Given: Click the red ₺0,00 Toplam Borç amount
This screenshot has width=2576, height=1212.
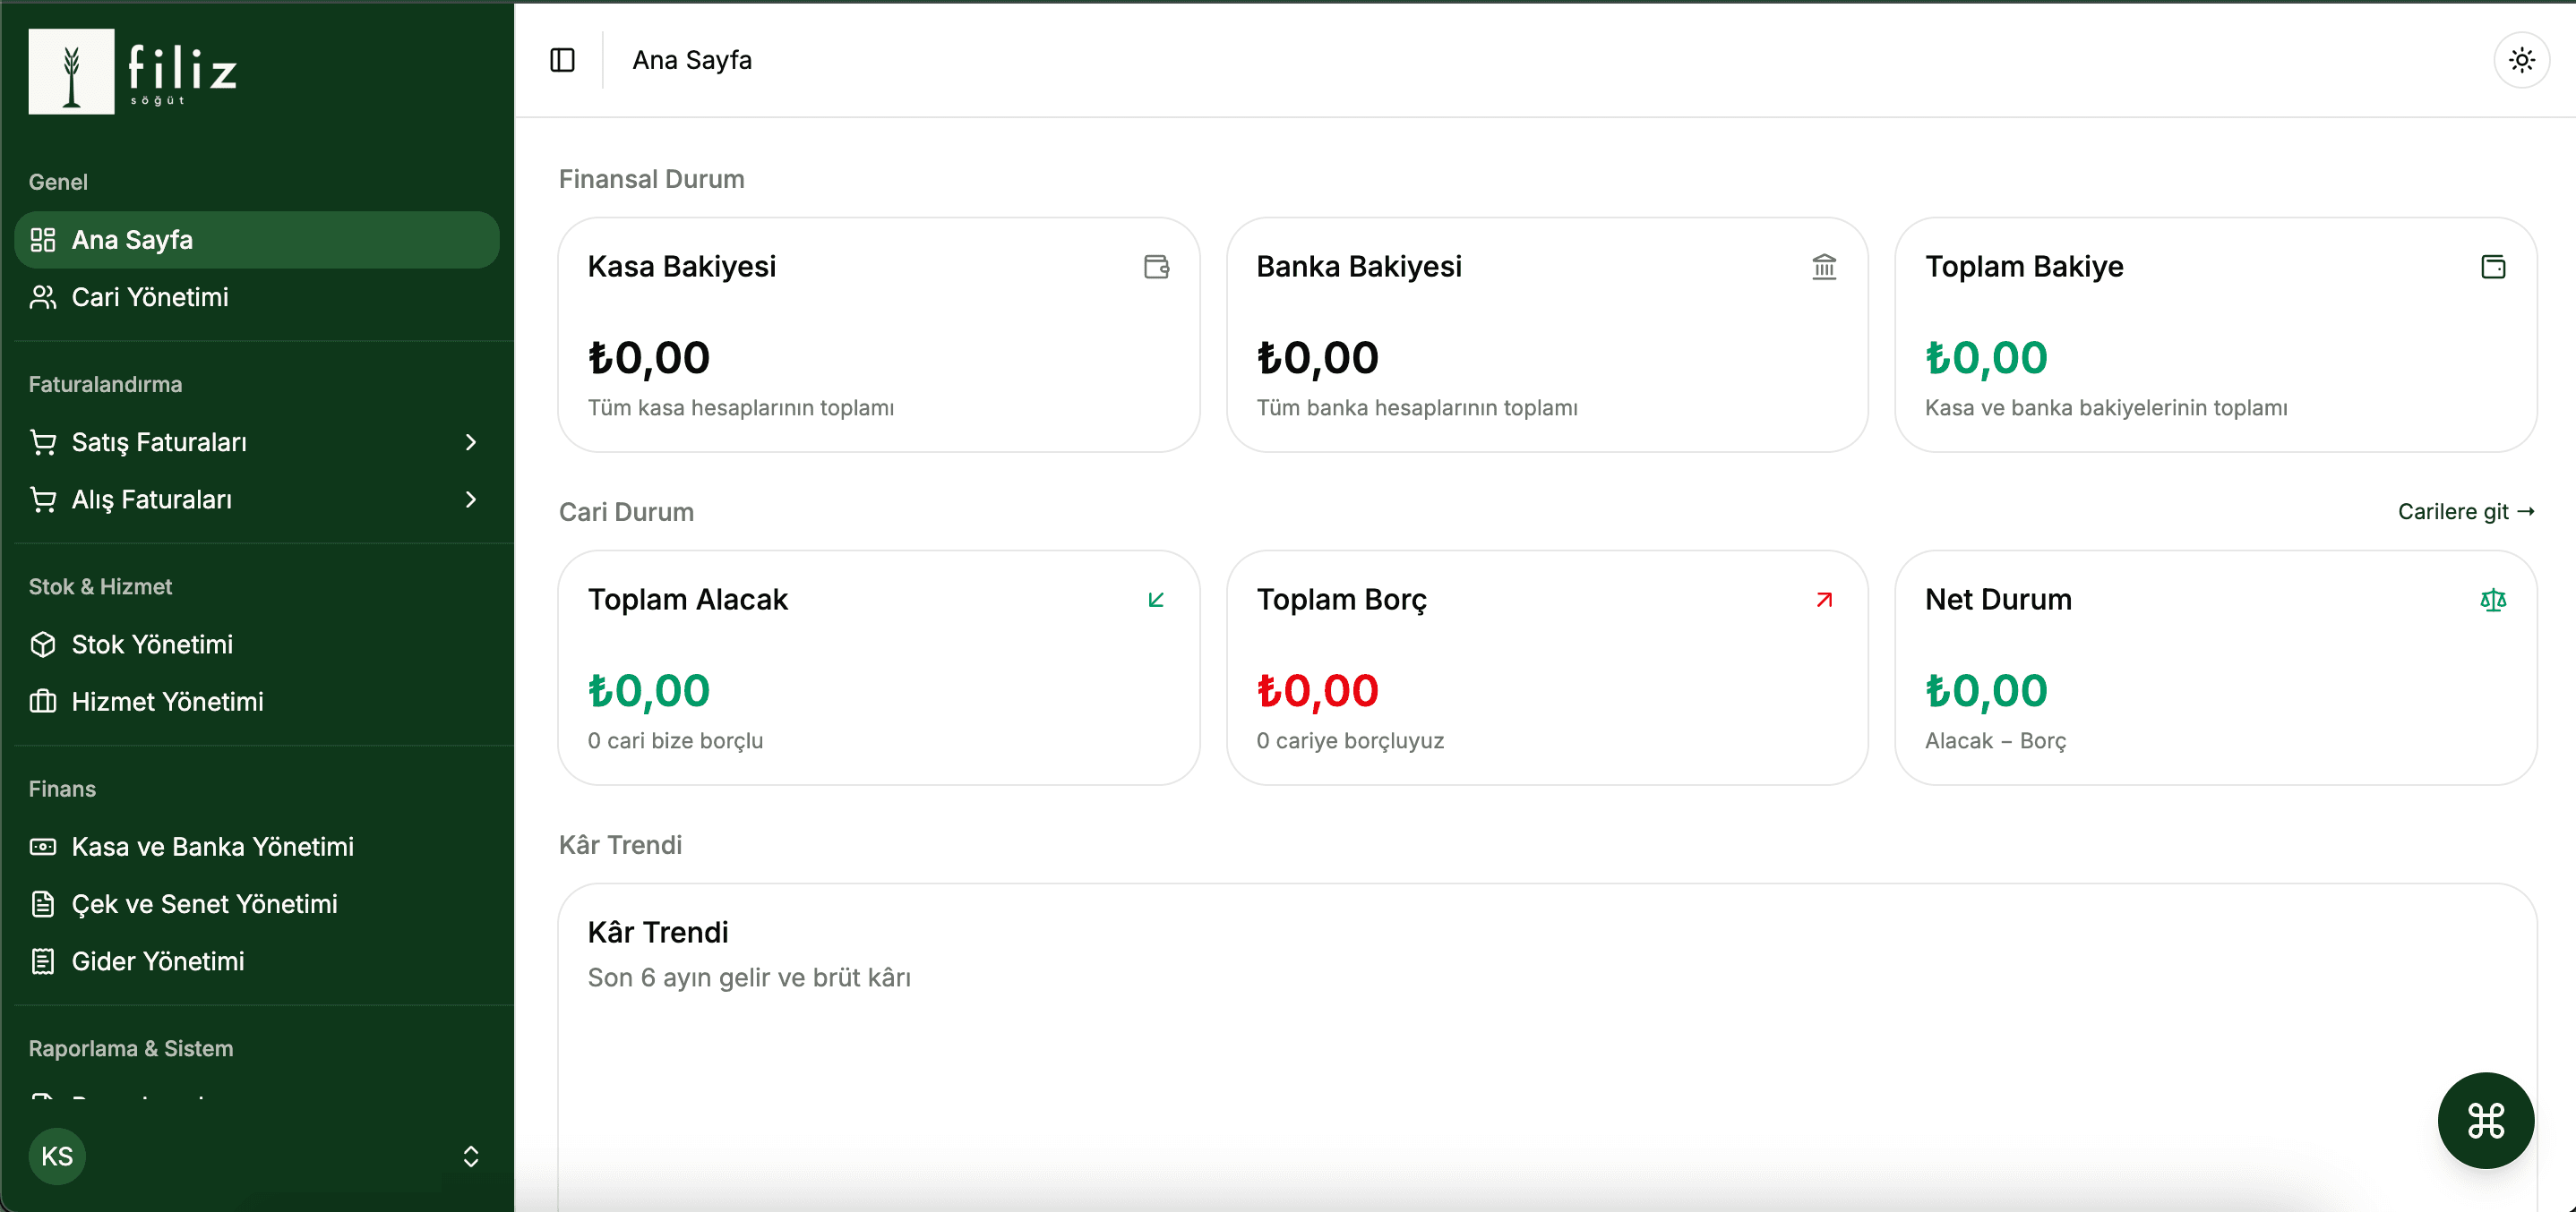Looking at the screenshot, I should (x=1317, y=690).
